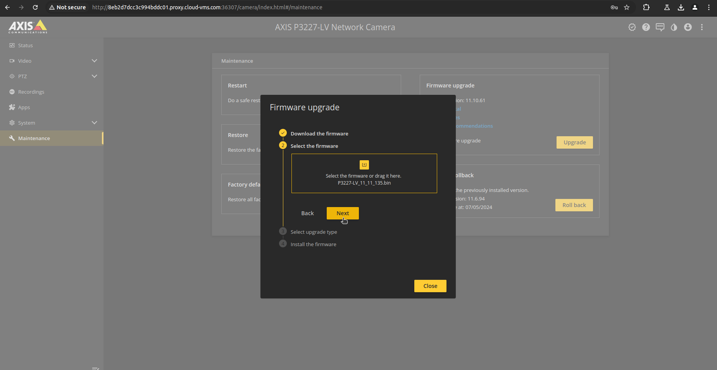
Task: Click the feedback speech bubble icon
Action: [660, 27]
